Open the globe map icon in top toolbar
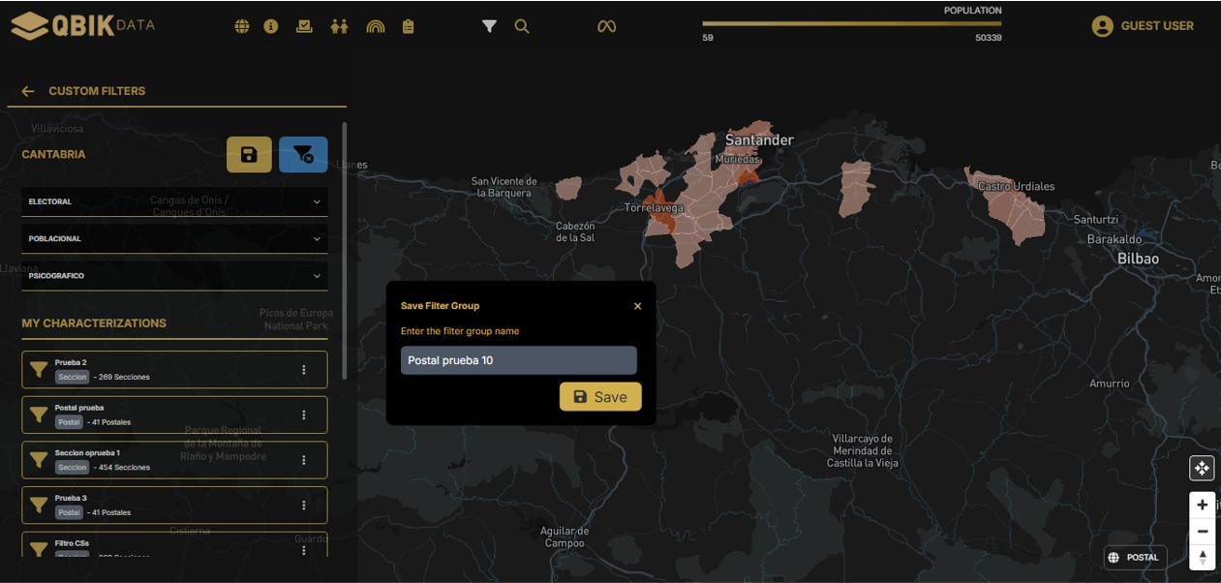This screenshot has height=583, width=1221. click(x=242, y=27)
